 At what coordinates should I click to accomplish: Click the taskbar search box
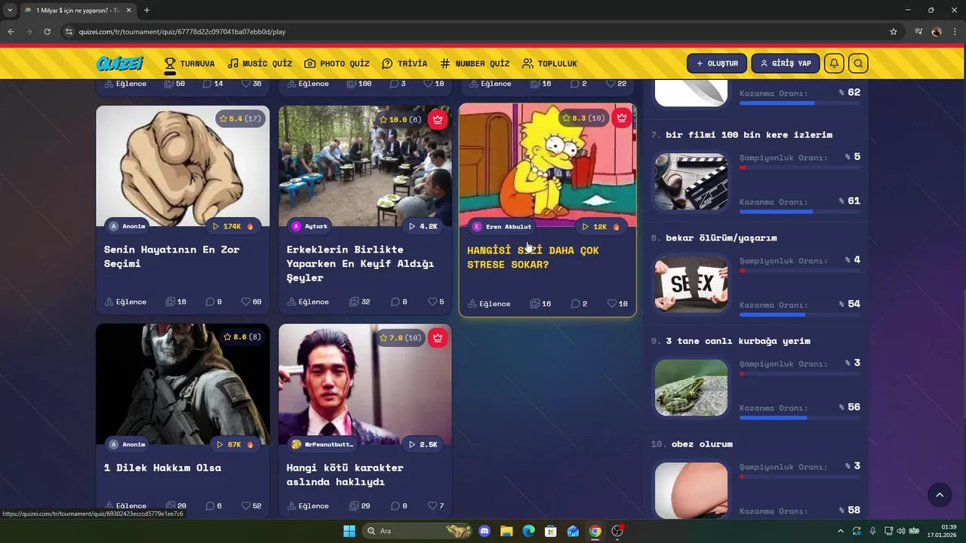[x=417, y=531]
